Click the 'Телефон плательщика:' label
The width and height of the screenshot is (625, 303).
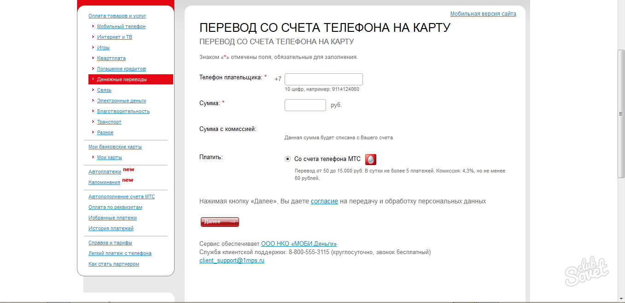(x=231, y=77)
